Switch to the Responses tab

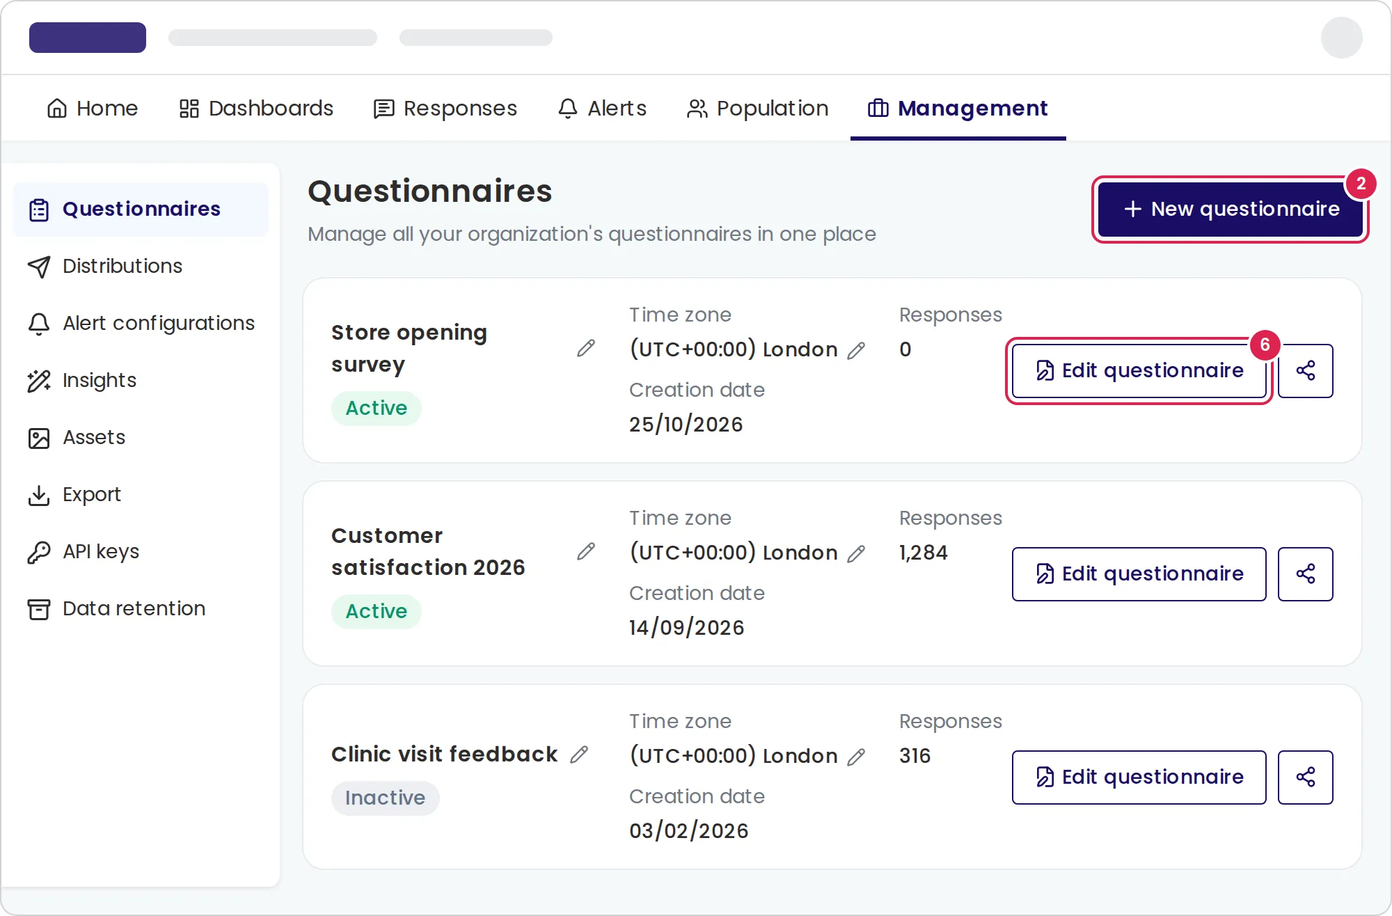(x=445, y=109)
